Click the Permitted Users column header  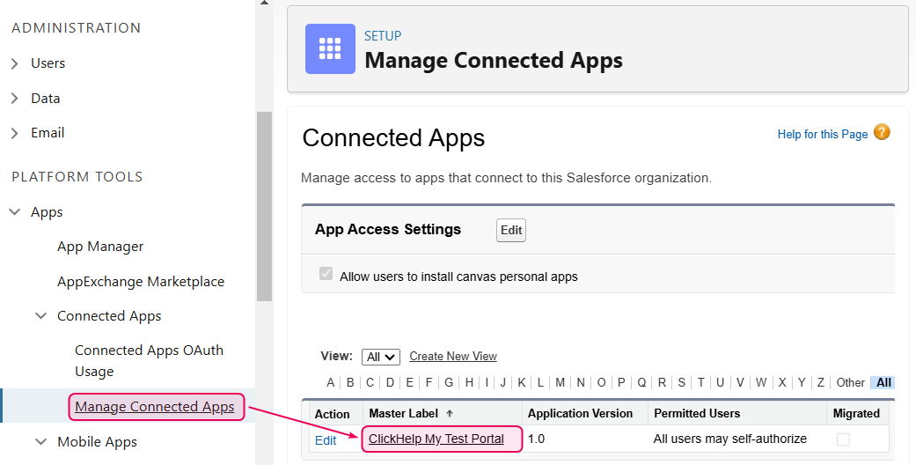point(697,414)
